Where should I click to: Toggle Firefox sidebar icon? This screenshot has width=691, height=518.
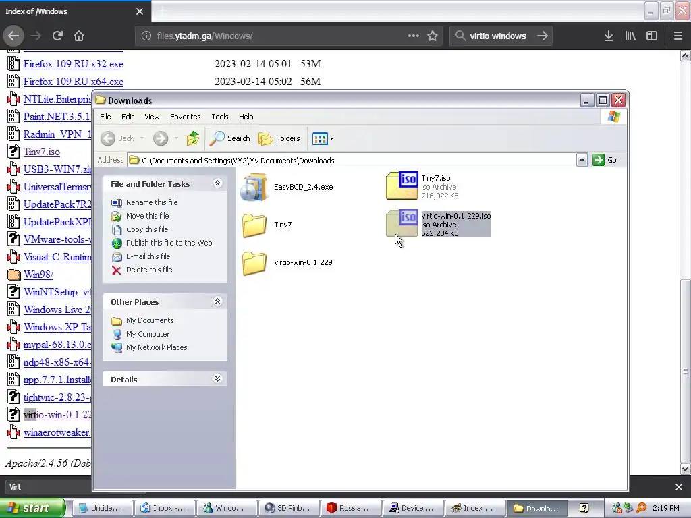[x=652, y=36]
